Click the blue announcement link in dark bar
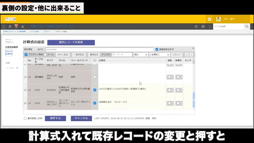This screenshot has width=254, height=143. point(52,27)
